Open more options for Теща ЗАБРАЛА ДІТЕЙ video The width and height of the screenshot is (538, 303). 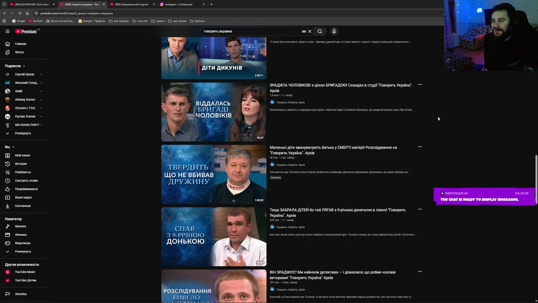(420, 209)
